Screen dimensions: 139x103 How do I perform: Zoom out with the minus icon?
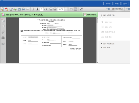[51, 9]
